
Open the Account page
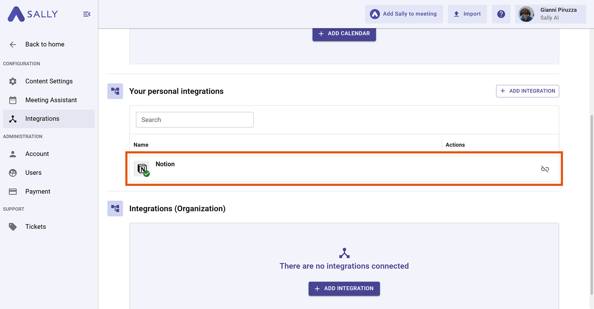(37, 154)
